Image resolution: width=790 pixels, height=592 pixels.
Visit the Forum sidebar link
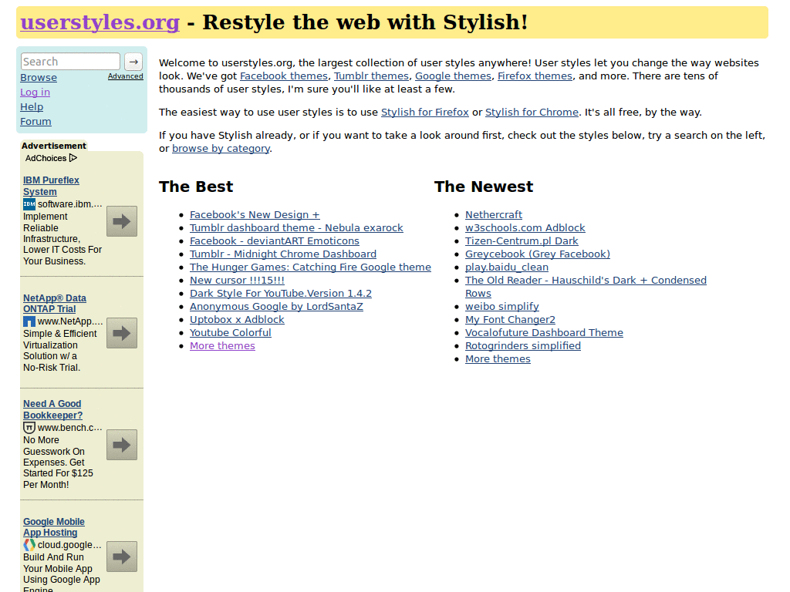pyautogui.click(x=35, y=121)
